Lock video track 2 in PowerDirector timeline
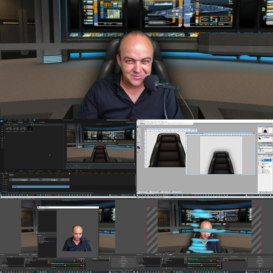This screenshot has width=273, height=273. [x=7, y=187]
